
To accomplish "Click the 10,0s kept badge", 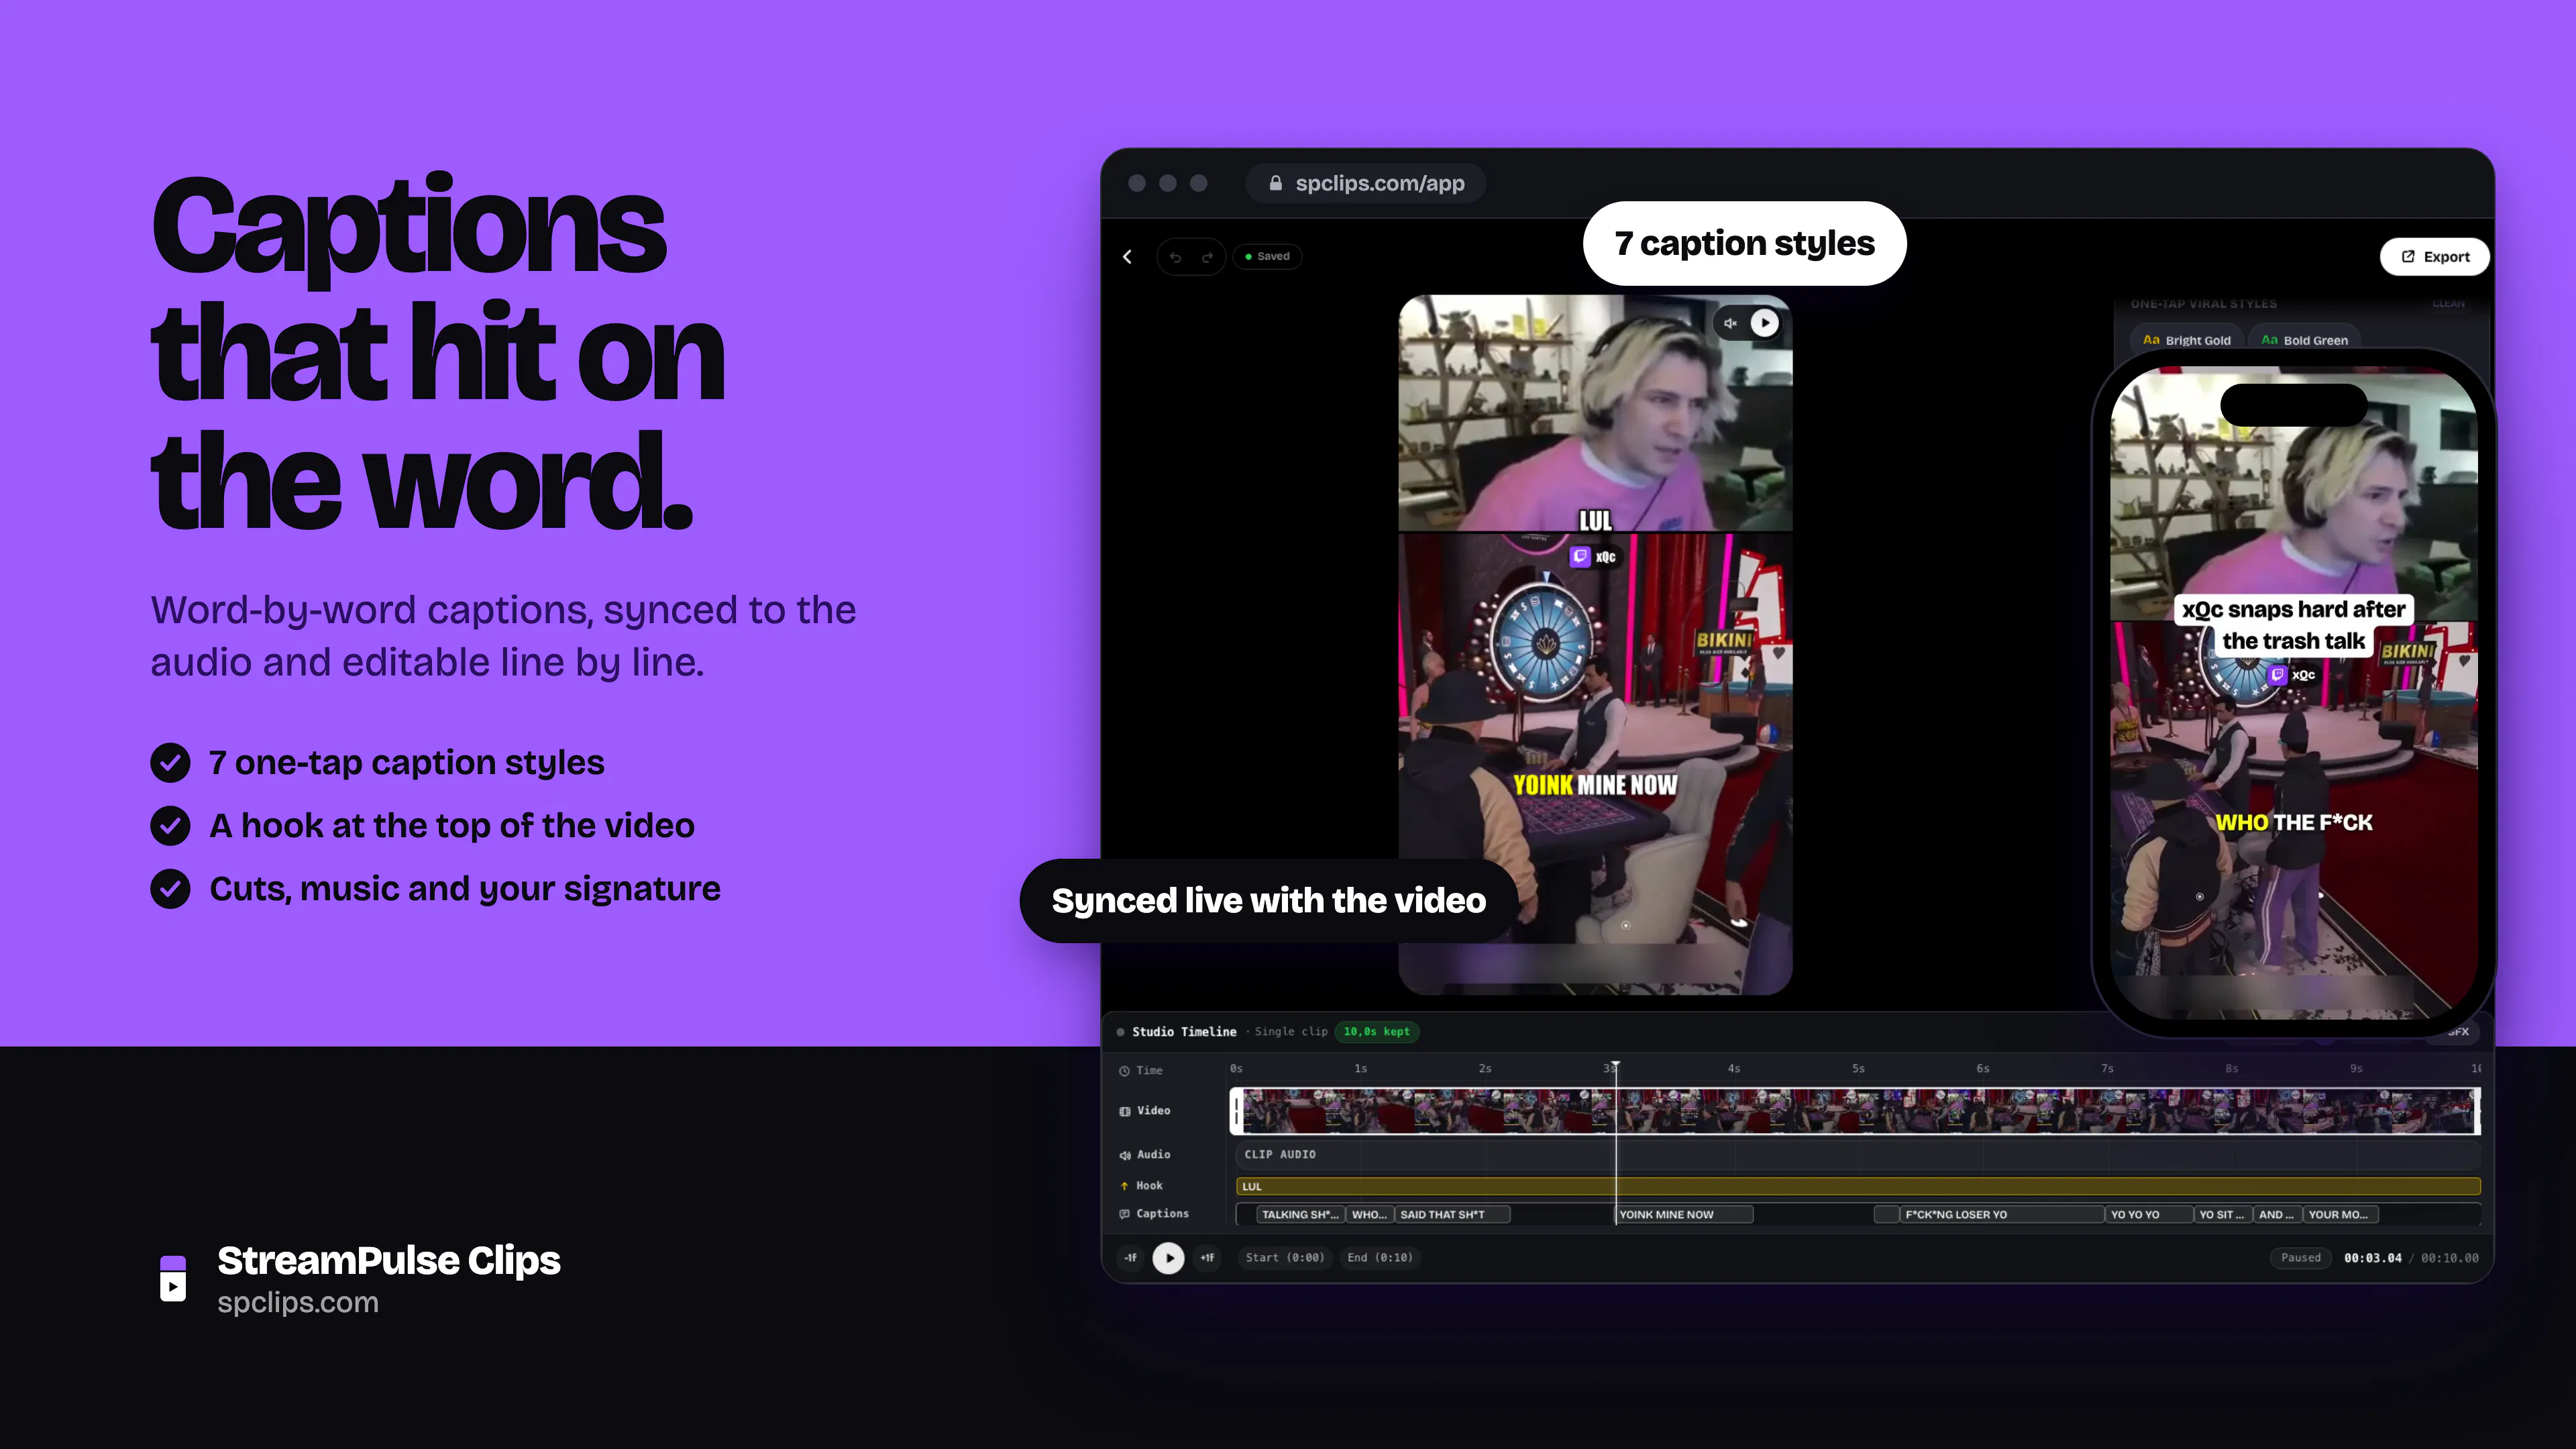I will tap(1377, 1031).
